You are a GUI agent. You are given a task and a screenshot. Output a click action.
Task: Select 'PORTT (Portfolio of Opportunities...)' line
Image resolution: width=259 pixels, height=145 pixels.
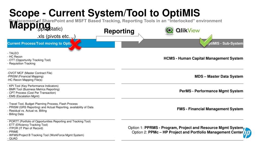49,121
